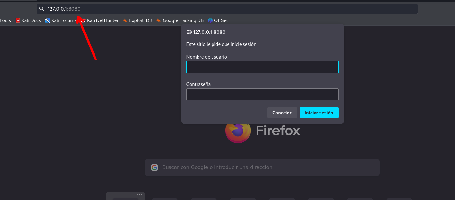Click the Google G icon in search box
Screen dimensions: 455x200
154,167
